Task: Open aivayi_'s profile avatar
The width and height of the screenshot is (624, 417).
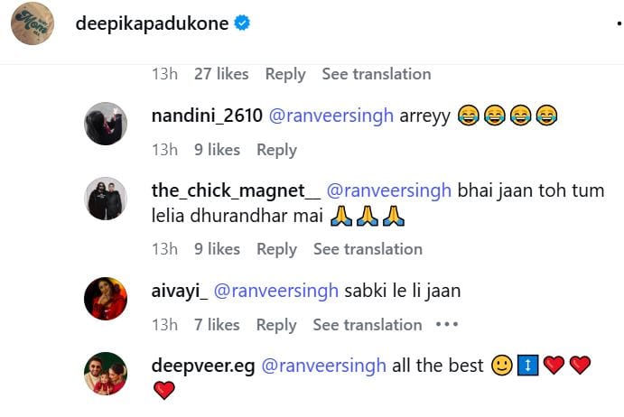Action: 106,299
